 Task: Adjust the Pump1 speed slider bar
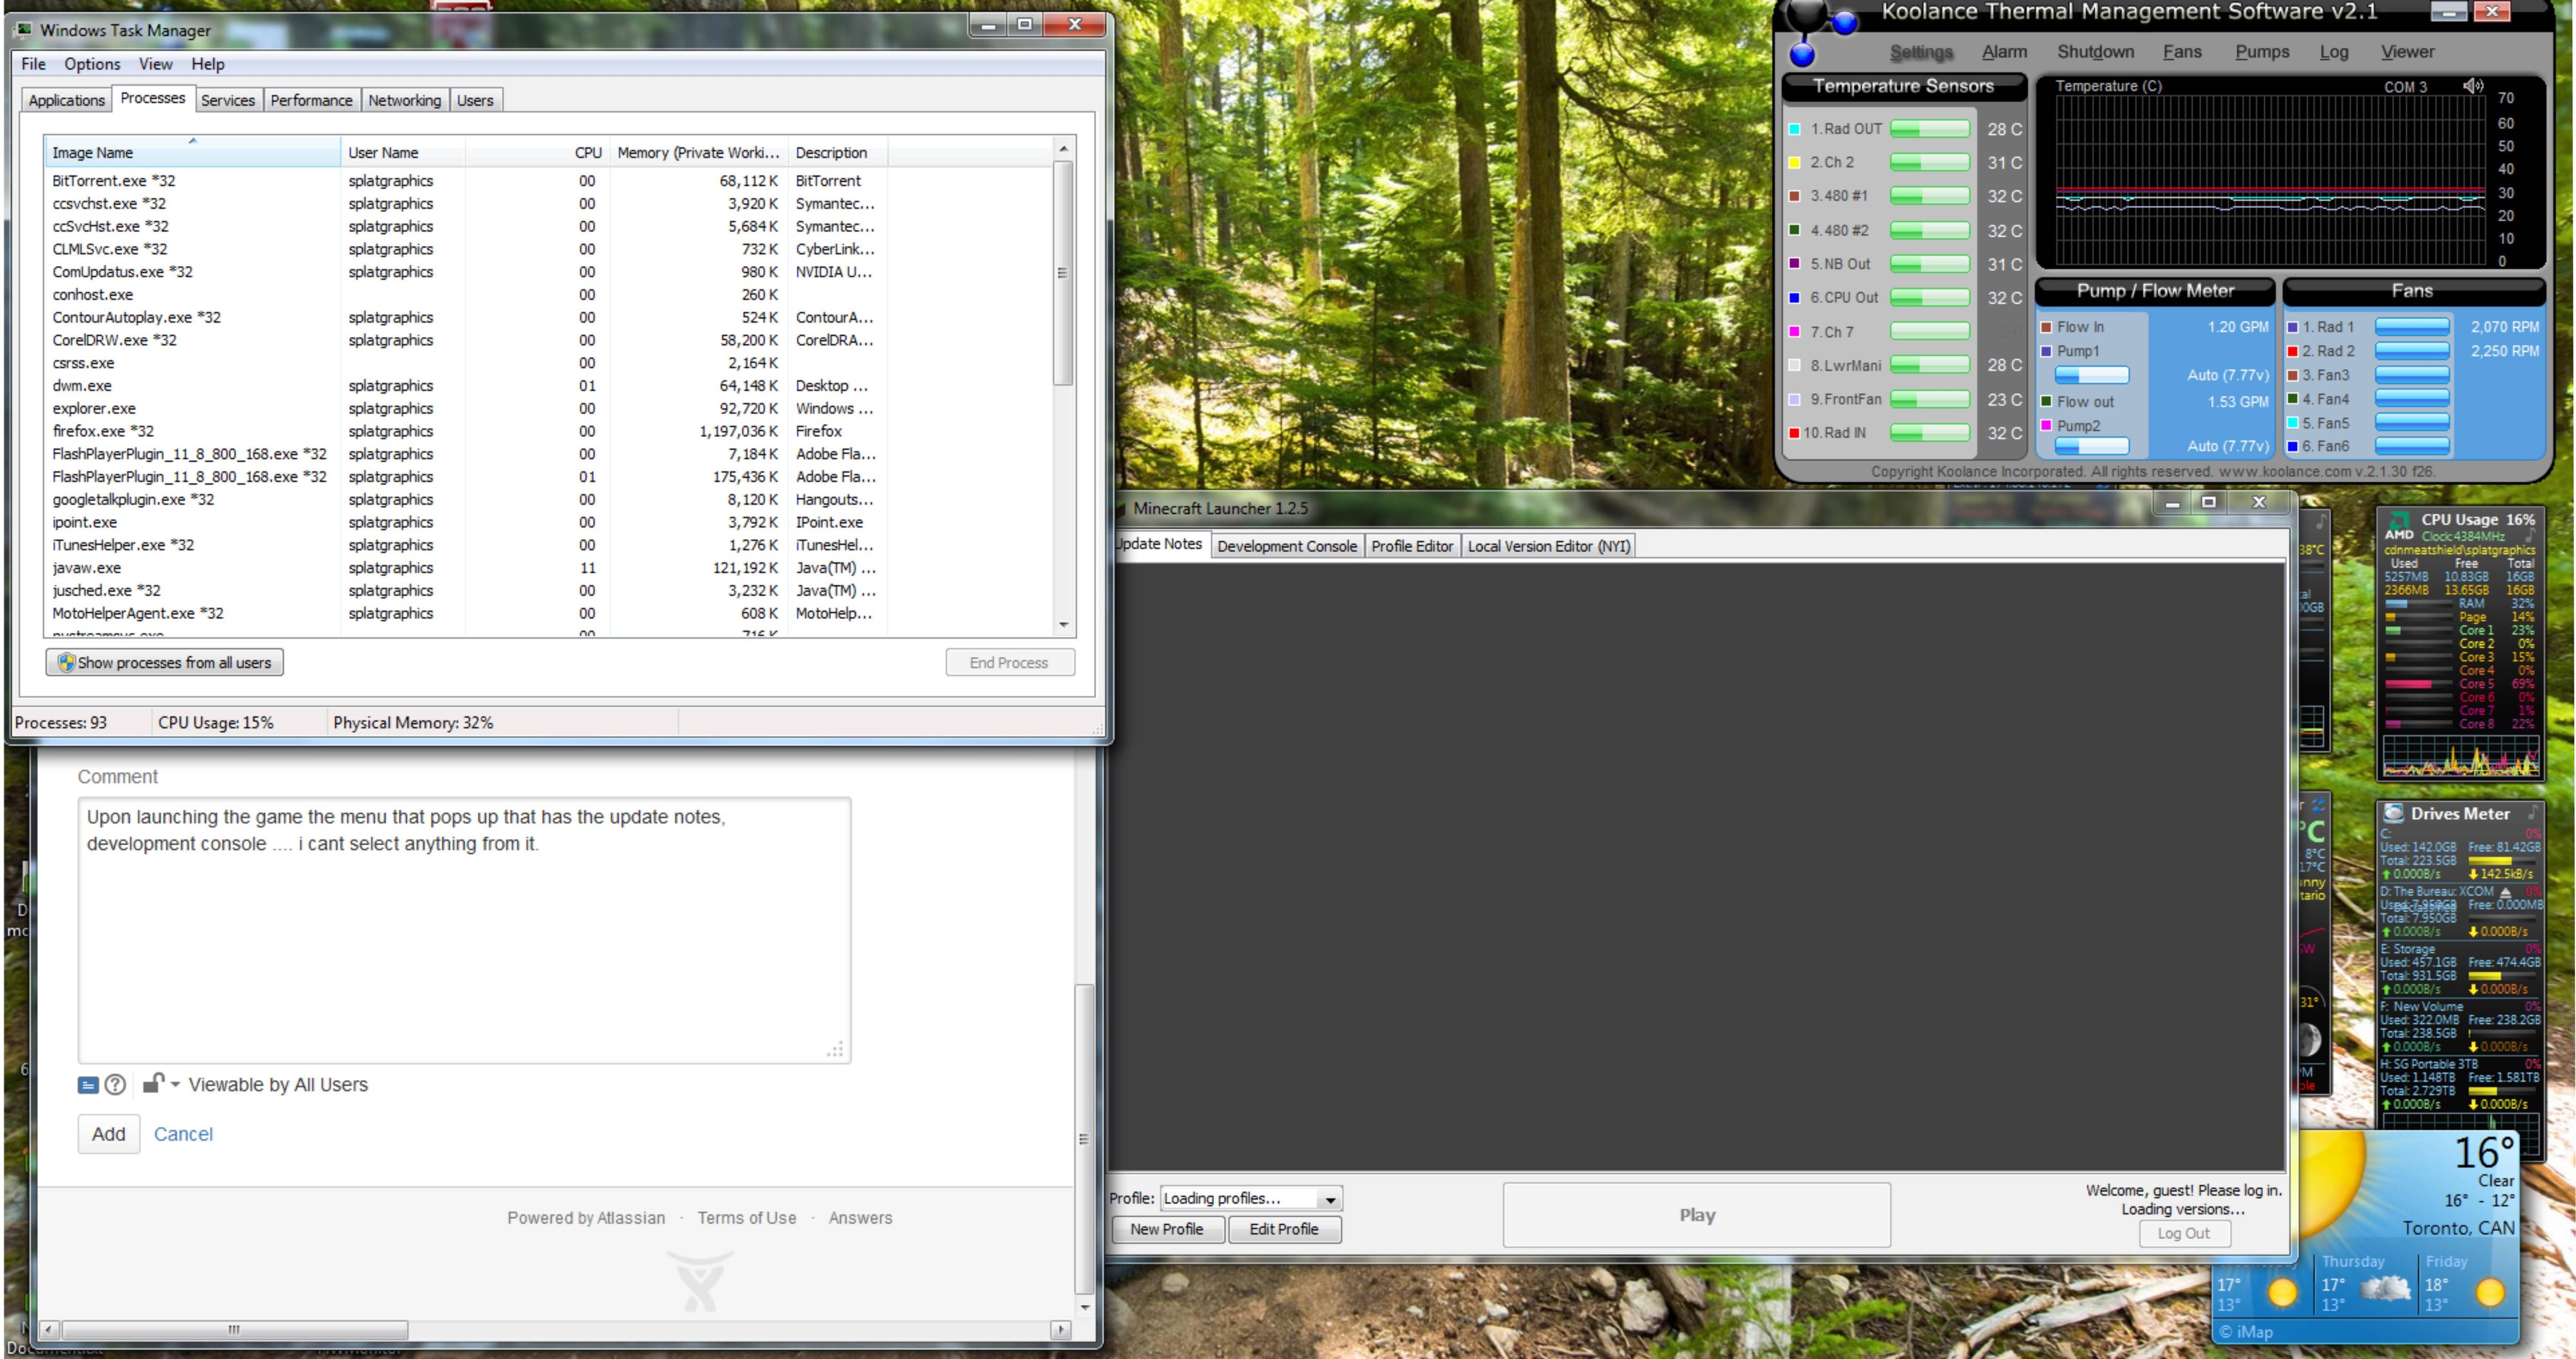coord(2091,375)
